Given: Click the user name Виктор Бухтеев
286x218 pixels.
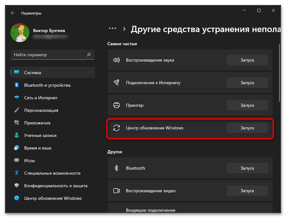Looking at the screenshot, I should tap(49, 30).
